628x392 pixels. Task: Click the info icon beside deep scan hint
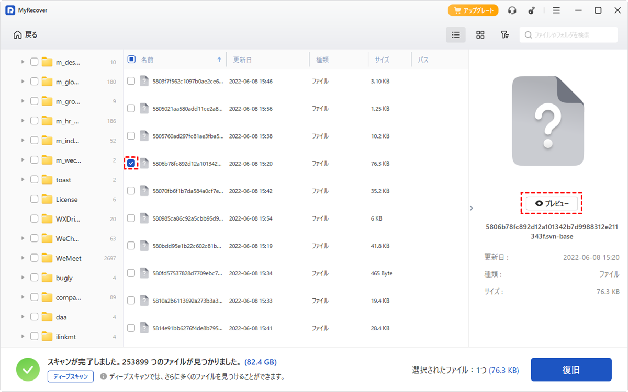coord(104,376)
